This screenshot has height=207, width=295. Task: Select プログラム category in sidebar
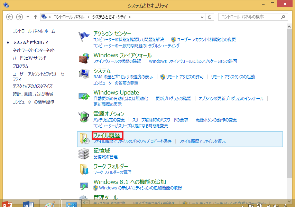pos(20,66)
